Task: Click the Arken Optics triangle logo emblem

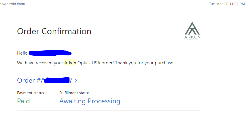Action: click(x=192, y=28)
